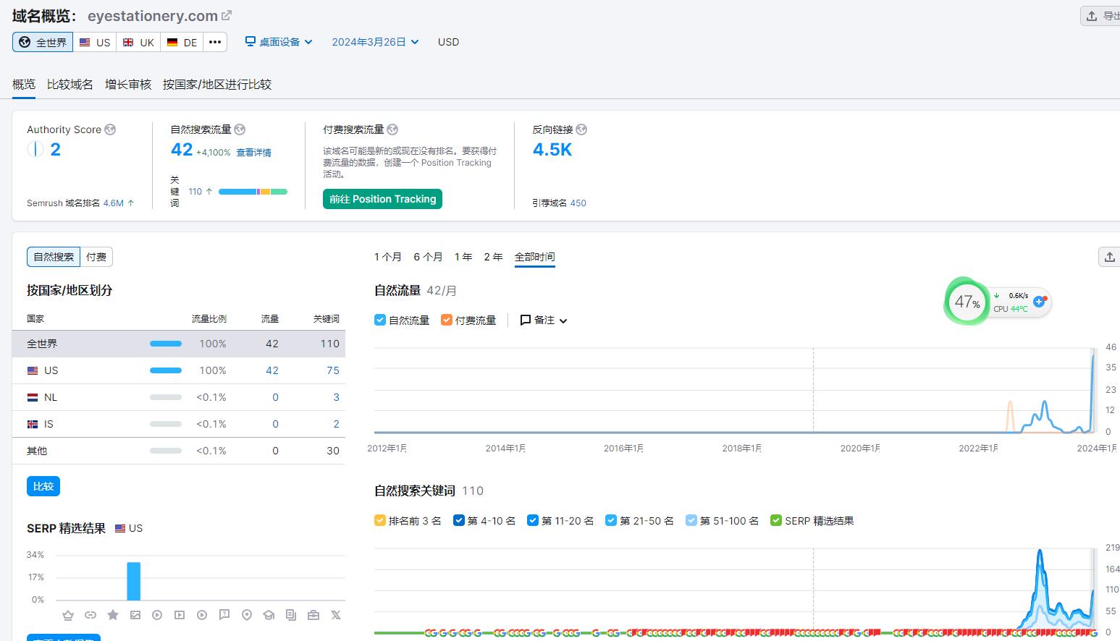Toggle the 第 4-10 名 checkbox
This screenshot has height=641, width=1120.
pos(458,520)
